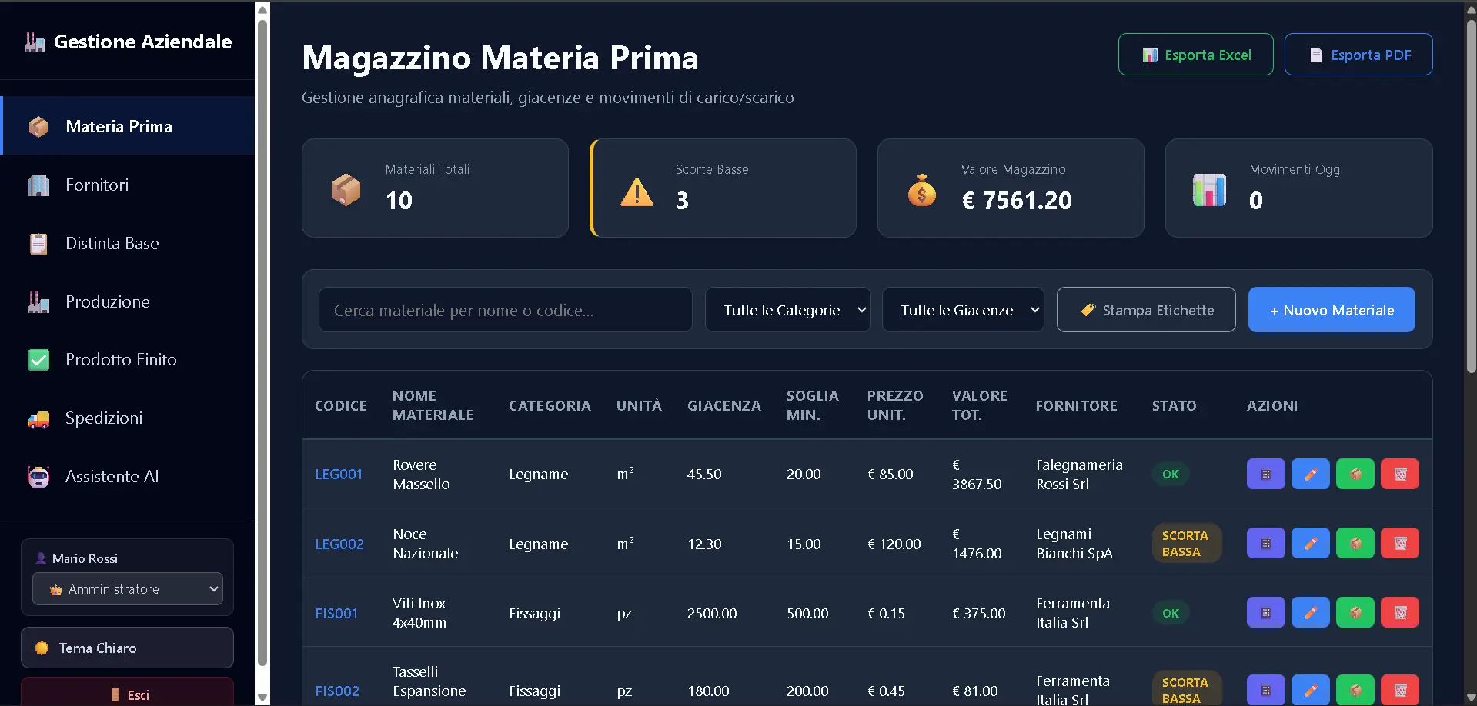This screenshot has width=1477, height=706.
Task: Click the green box icon for LEG001
Action: point(1355,474)
